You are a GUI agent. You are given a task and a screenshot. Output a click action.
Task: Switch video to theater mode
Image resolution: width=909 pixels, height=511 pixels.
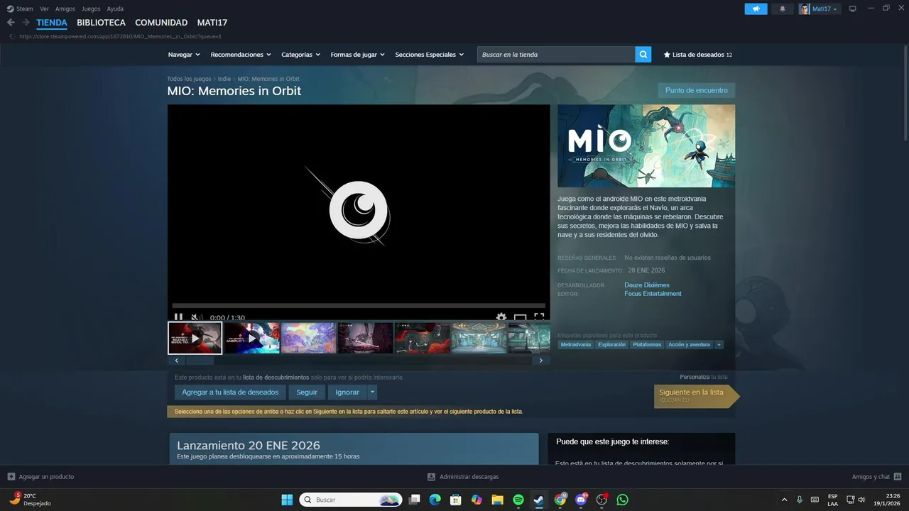click(x=520, y=317)
